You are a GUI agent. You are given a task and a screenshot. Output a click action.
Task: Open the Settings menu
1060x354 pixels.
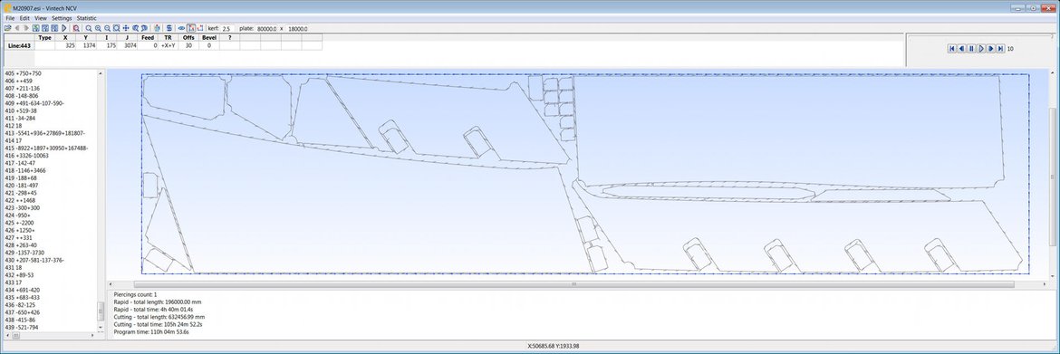click(x=63, y=18)
